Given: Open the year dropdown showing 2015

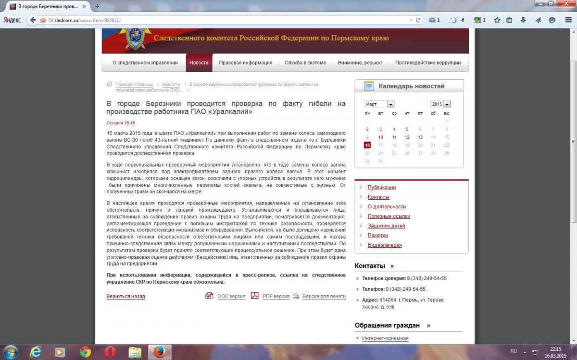Looking at the screenshot, I should tap(440, 104).
